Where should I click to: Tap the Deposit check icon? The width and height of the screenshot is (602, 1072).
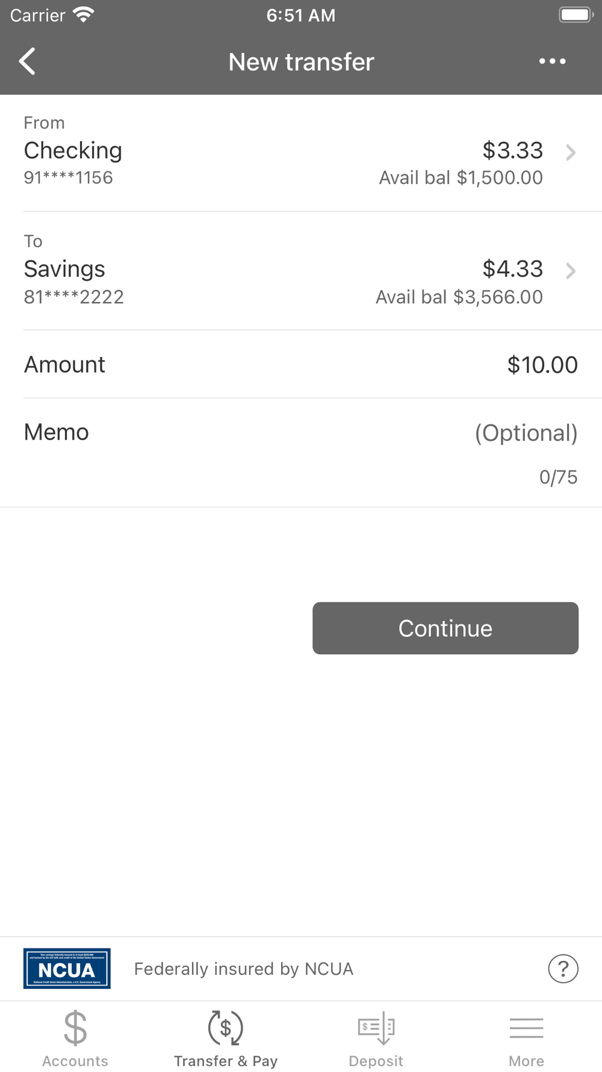[x=376, y=1029]
